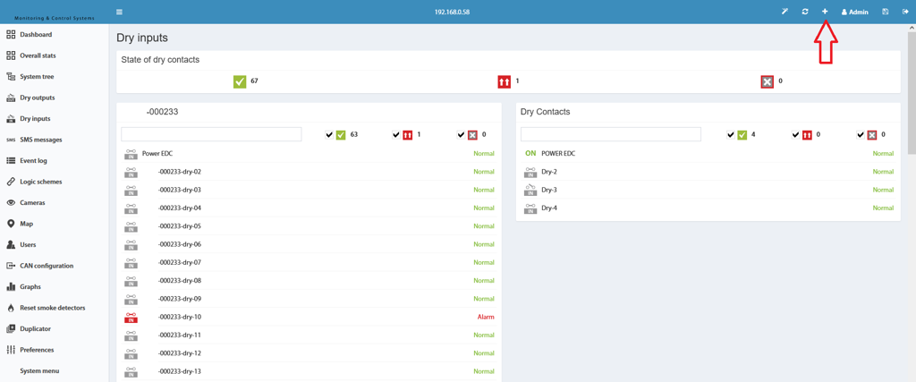Click input icon for -000233-dry-13

[131, 371]
